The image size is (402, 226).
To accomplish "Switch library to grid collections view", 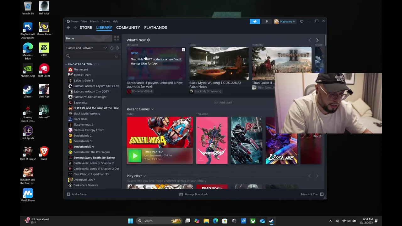I will coord(117,38).
